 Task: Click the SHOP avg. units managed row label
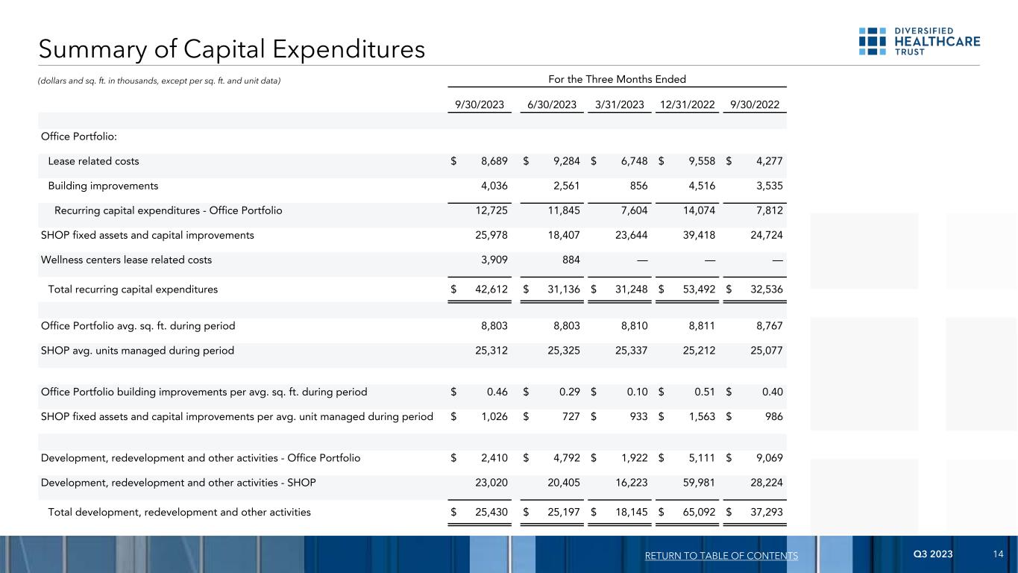click(137, 351)
